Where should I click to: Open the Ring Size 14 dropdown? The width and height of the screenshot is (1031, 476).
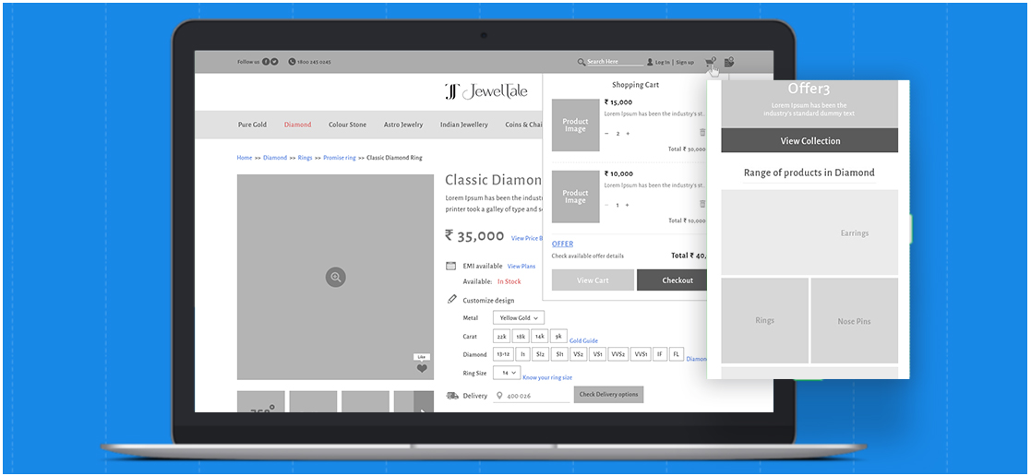tap(507, 373)
